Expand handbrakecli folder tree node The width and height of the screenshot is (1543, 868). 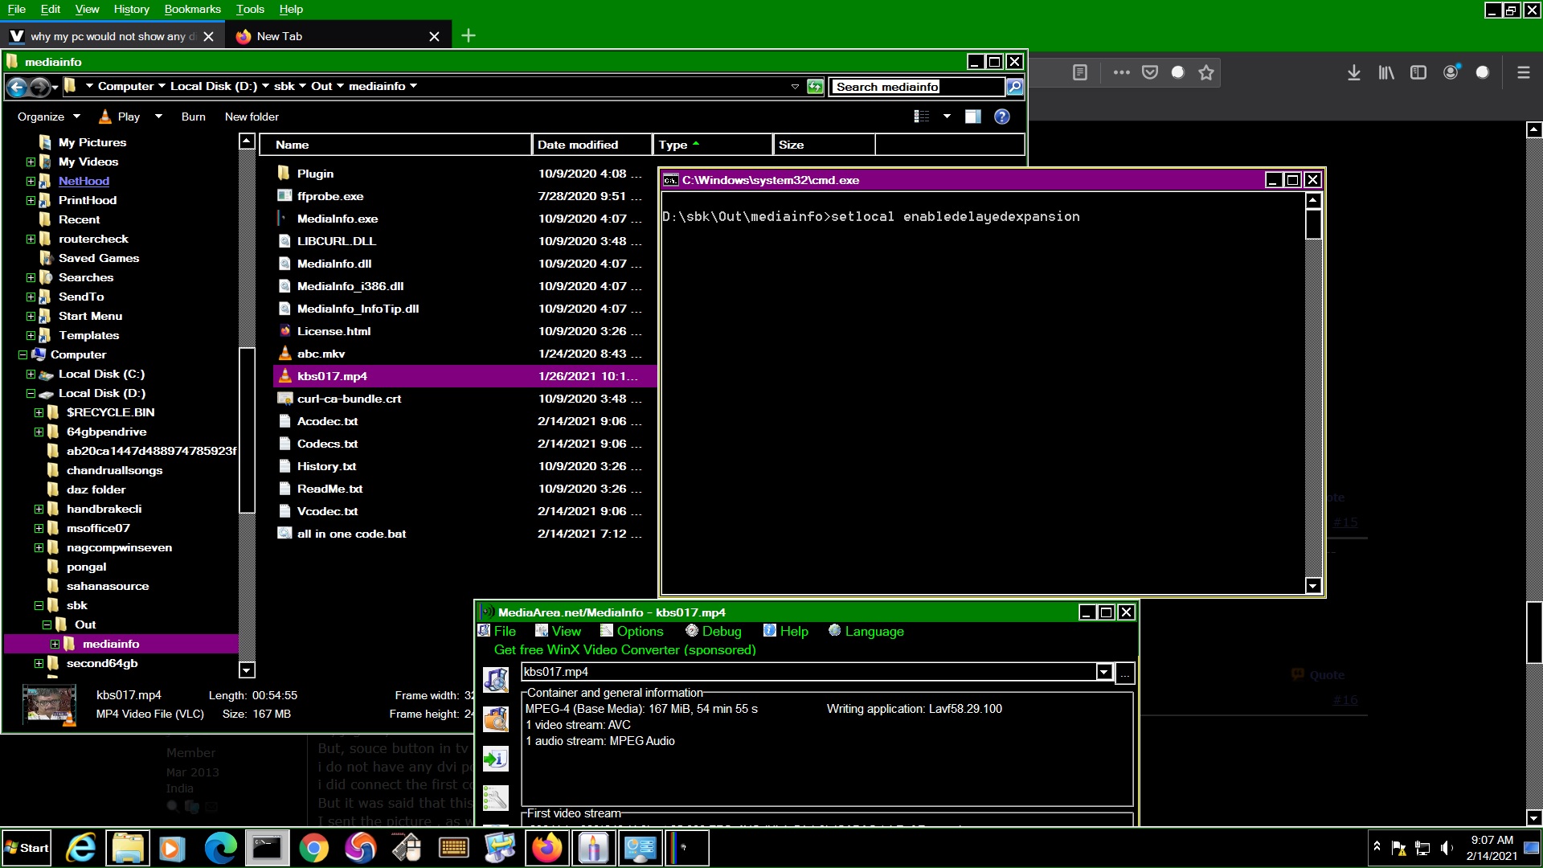(39, 509)
